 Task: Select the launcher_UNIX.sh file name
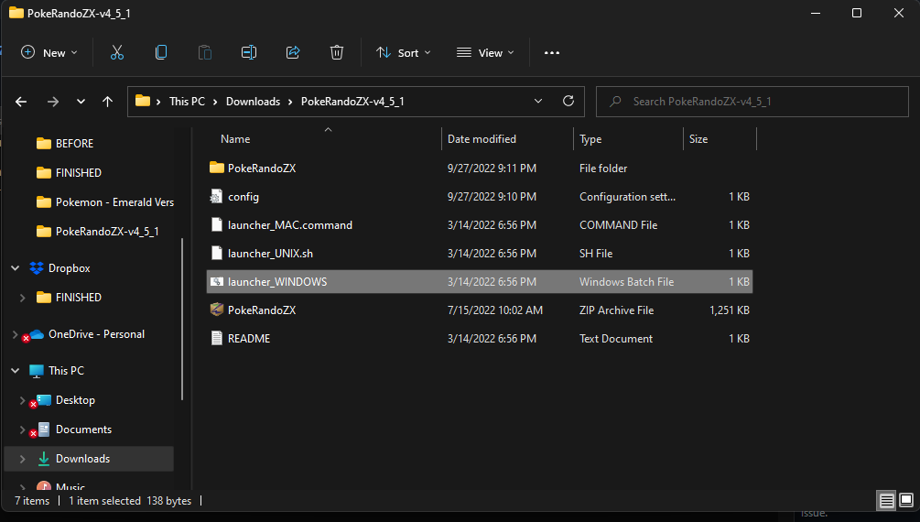[x=270, y=253]
